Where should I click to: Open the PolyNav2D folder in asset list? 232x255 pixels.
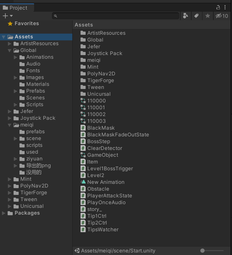98,73
